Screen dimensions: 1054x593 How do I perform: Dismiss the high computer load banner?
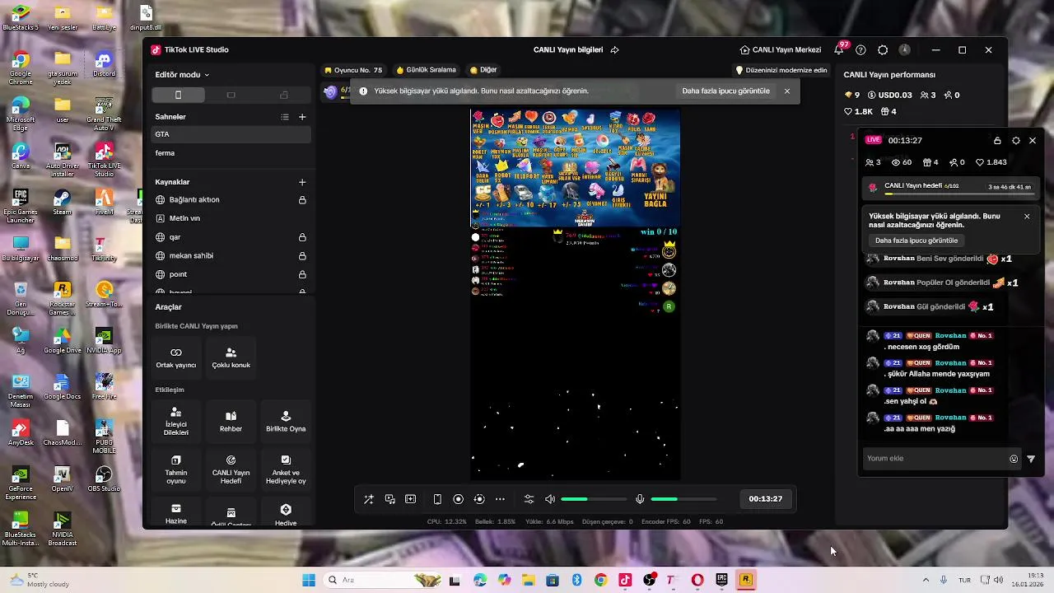(x=786, y=91)
